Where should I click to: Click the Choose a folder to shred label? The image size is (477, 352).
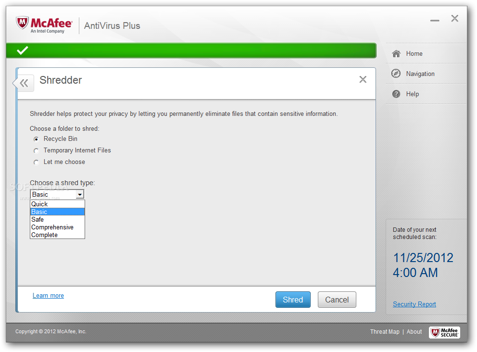[x=64, y=129]
